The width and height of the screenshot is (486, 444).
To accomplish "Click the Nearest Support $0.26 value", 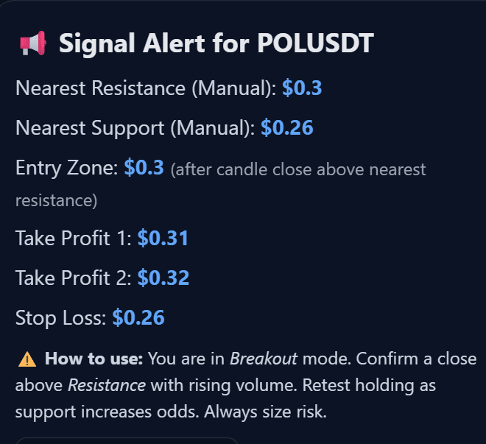I will tap(287, 127).
